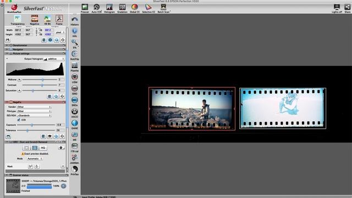Select the light blue film frame
This screenshot has height=198, width=352.
(x=283, y=108)
